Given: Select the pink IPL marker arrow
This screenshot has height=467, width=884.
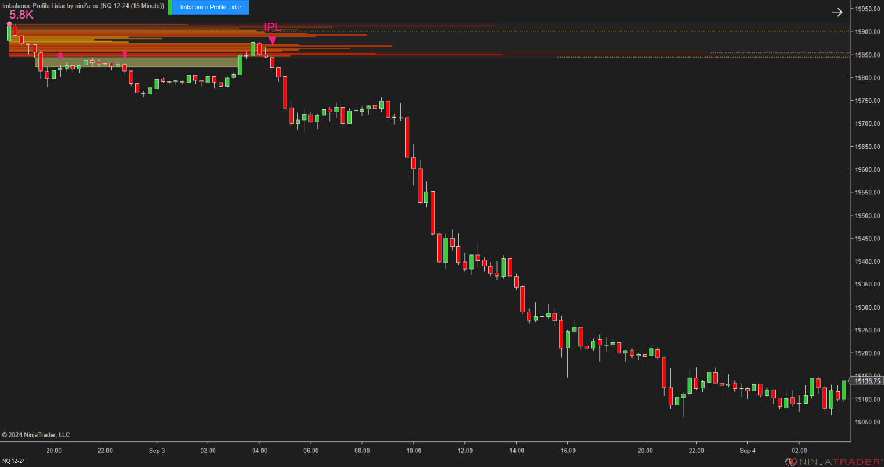Looking at the screenshot, I should (x=273, y=40).
